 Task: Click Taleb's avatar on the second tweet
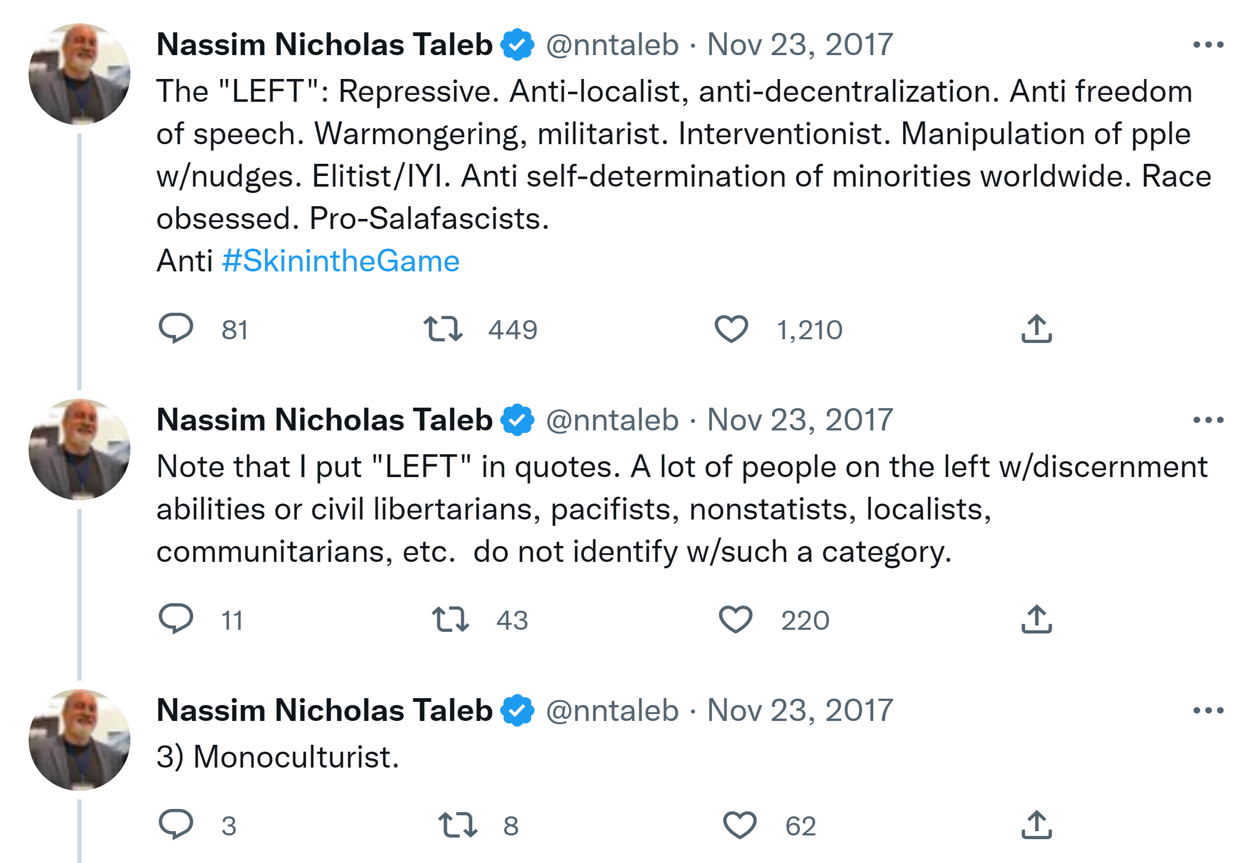pyautogui.click(x=80, y=450)
